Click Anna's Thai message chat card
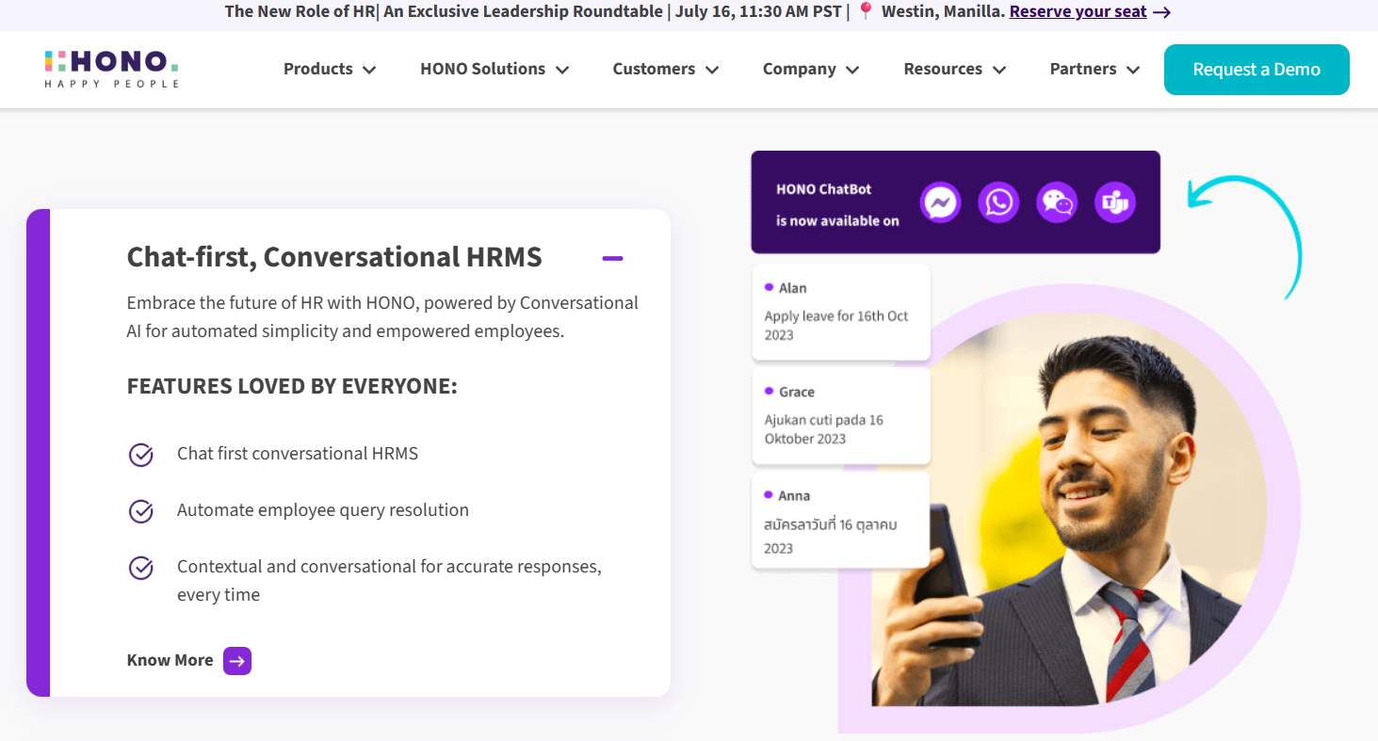The width and height of the screenshot is (1378, 741). click(x=841, y=520)
